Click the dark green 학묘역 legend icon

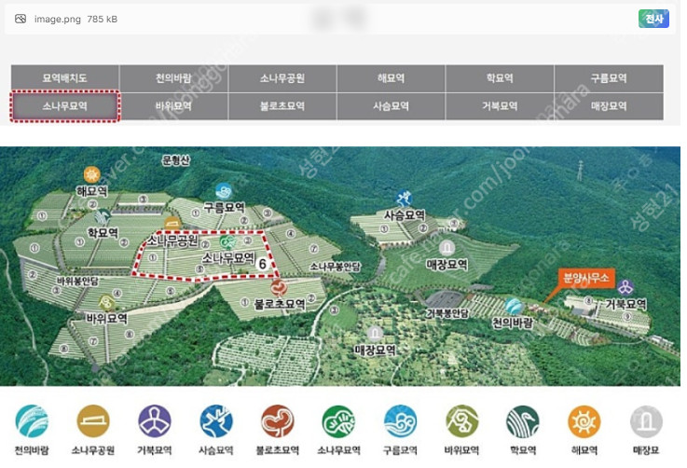pos(523,421)
